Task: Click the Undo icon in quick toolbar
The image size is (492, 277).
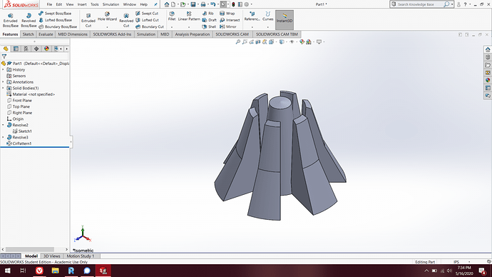Action: pos(213,4)
